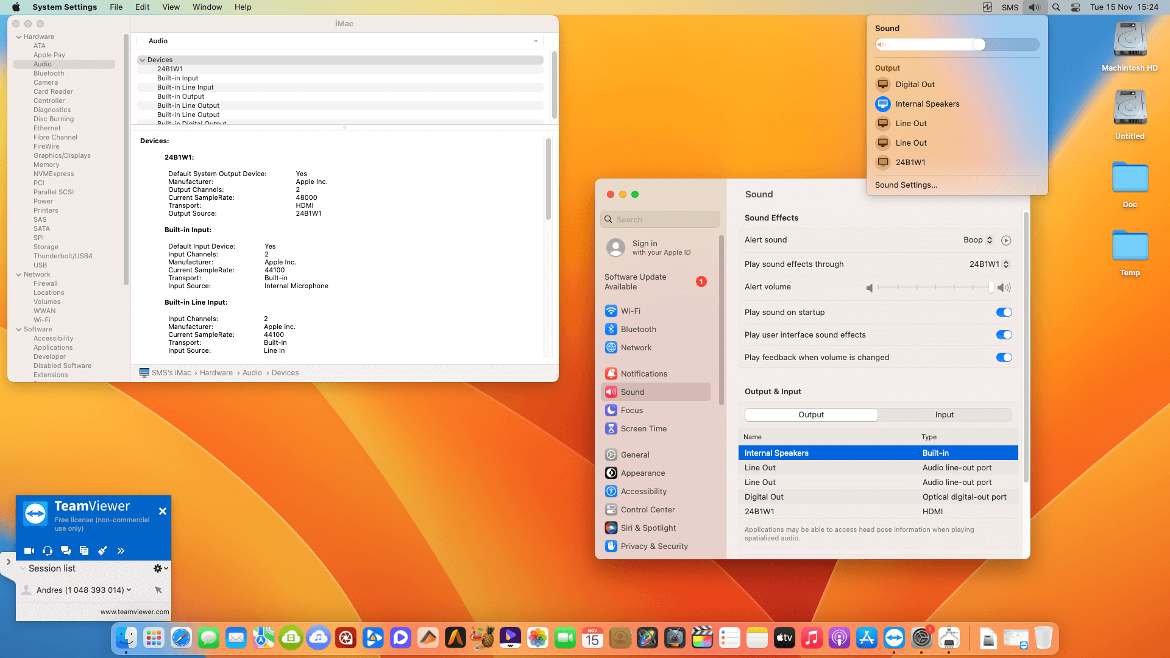Switch to the Input tab in Sound settings
Image resolution: width=1170 pixels, height=658 pixels.
click(x=945, y=415)
